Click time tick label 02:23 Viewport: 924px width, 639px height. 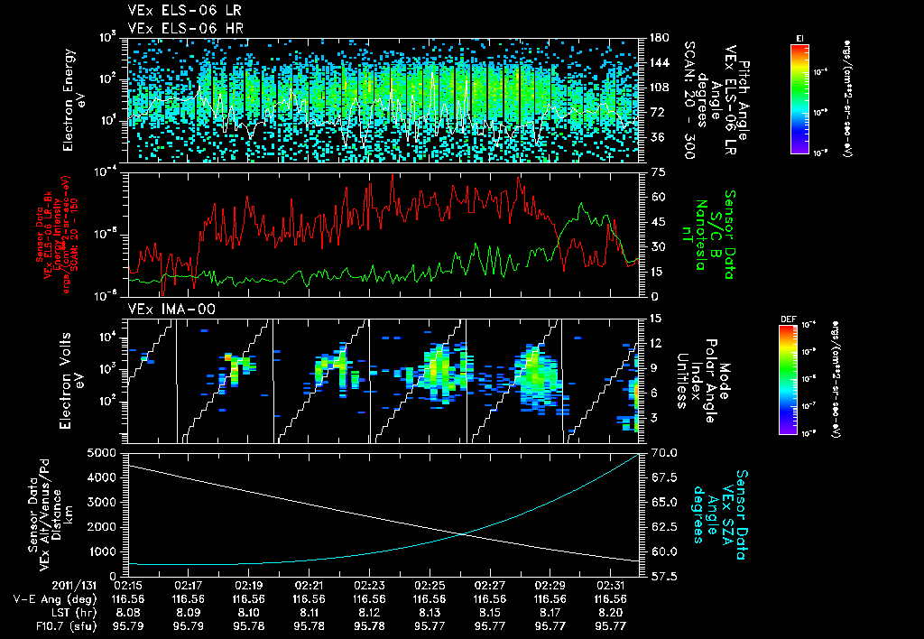(369, 586)
